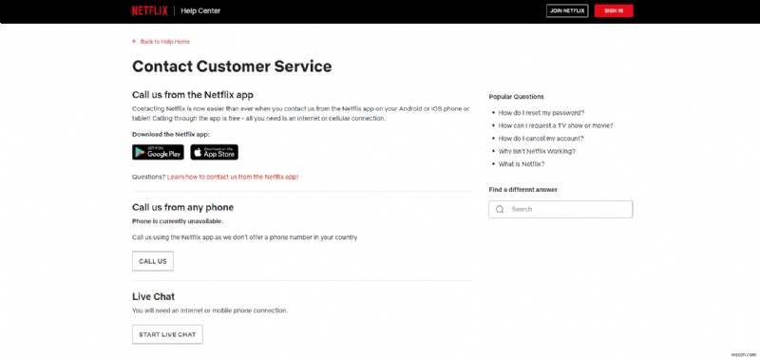This screenshot has width=760, height=358.
Task: Click the red SIGN IN button
Action: point(614,10)
